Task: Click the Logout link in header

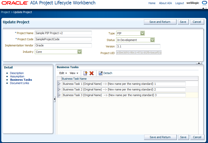Action: pos(180,3)
